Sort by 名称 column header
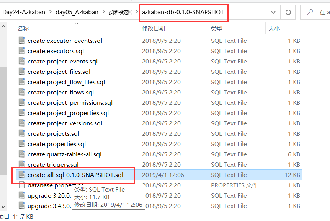This screenshot has width=330, height=221. point(23,28)
